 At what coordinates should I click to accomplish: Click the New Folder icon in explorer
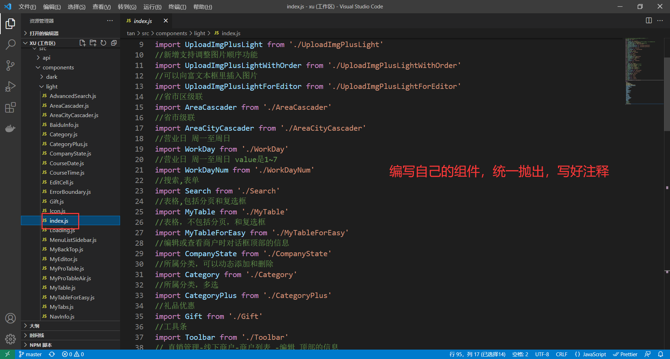click(93, 43)
